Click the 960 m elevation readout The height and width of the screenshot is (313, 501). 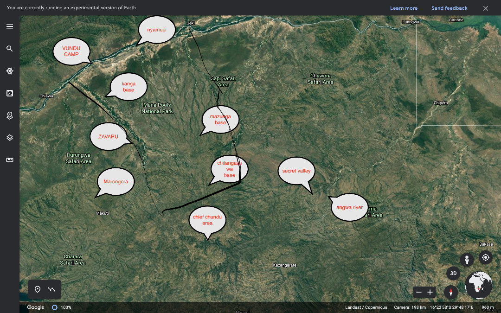click(x=488, y=307)
